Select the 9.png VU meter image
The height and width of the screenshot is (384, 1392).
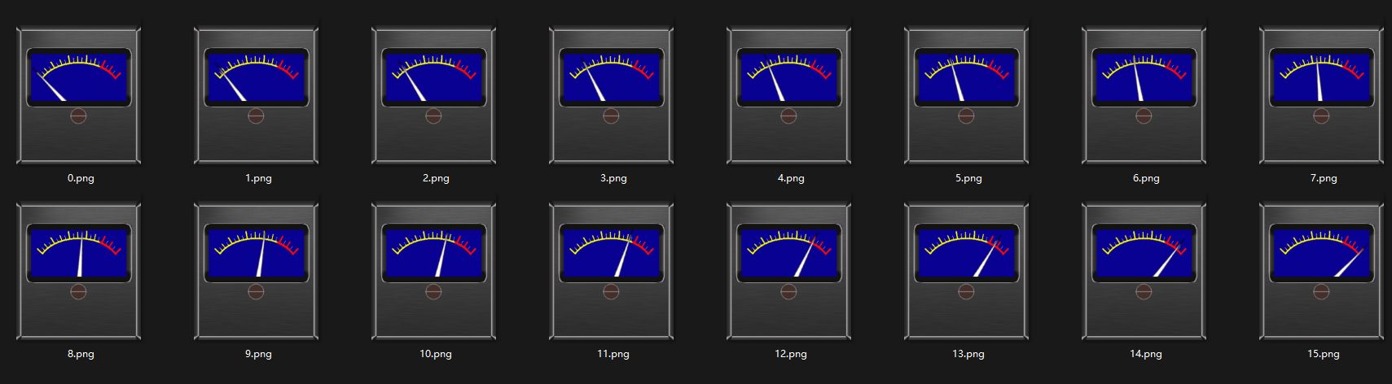257,271
